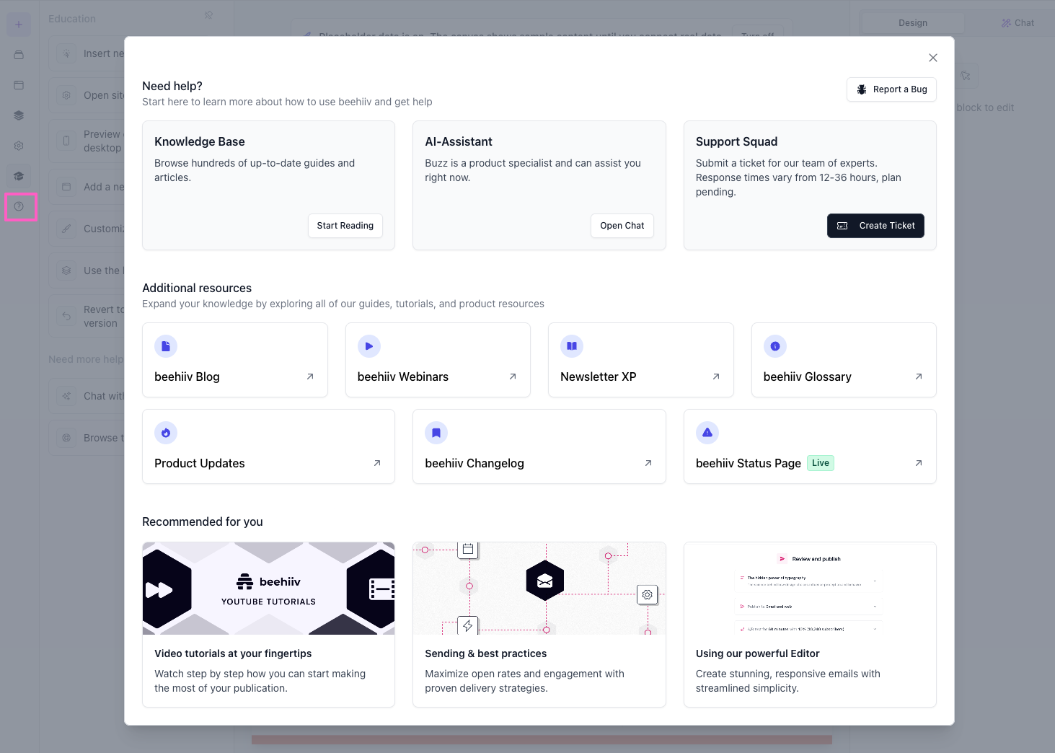The image size is (1055, 753).
Task: Click the globe icon beside 'Browse t'
Action: click(66, 438)
